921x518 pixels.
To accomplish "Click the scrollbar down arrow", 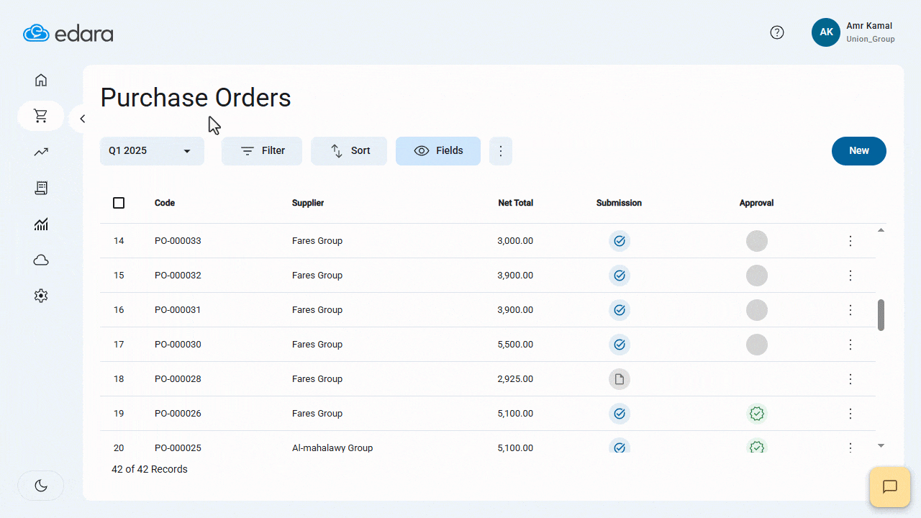I will [x=881, y=446].
